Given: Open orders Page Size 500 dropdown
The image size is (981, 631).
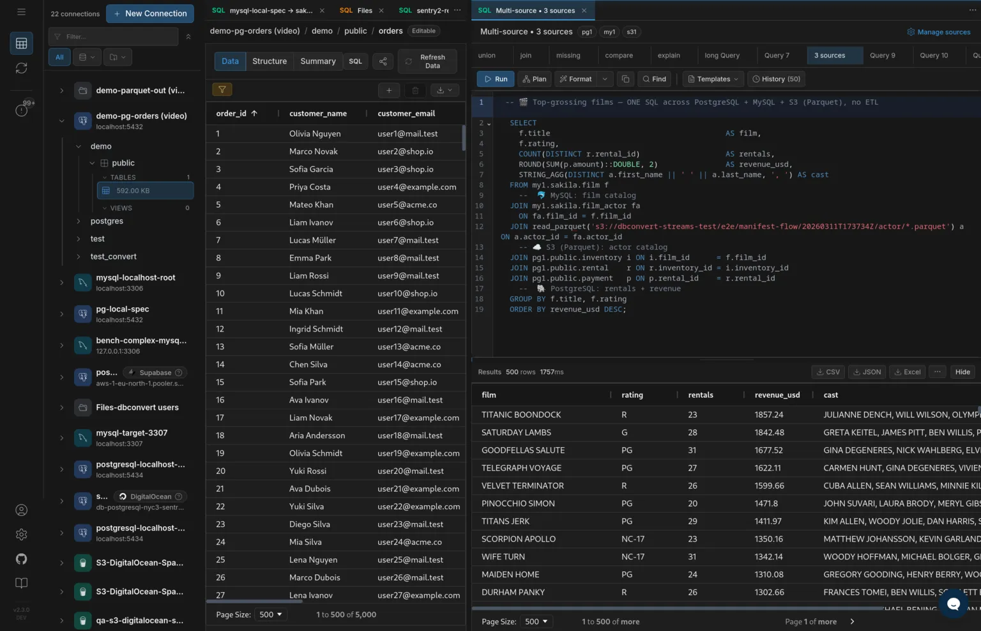Looking at the screenshot, I should 271,614.
